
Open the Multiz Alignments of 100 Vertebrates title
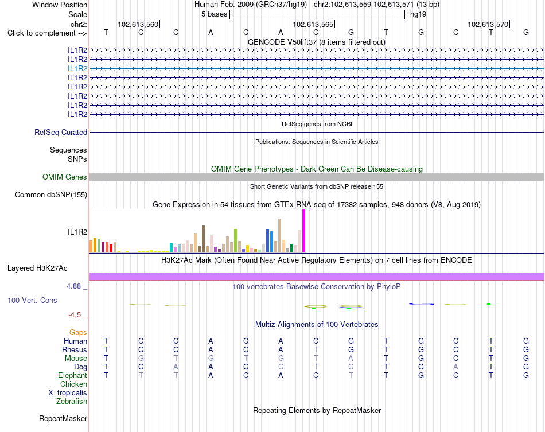pyautogui.click(x=317, y=325)
